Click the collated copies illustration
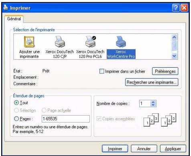Screen dimensions: 191x156 160,120
